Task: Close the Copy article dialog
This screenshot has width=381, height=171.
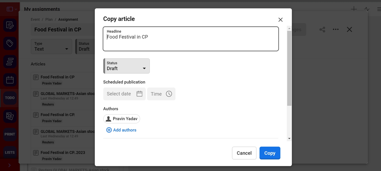Action: (280, 20)
